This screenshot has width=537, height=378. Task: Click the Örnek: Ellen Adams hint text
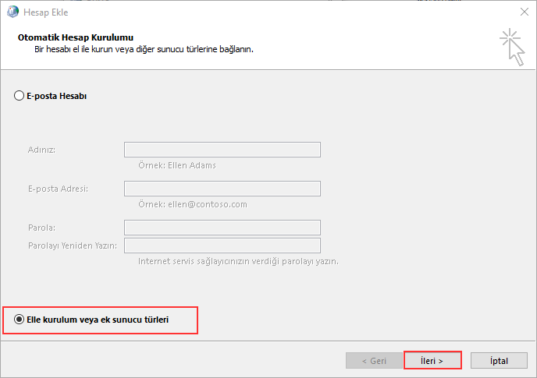click(176, 165)
